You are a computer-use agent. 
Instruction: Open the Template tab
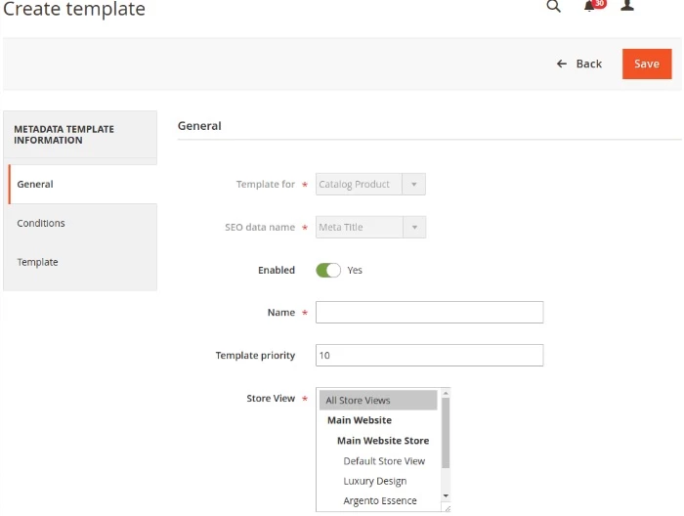(82, 262)
